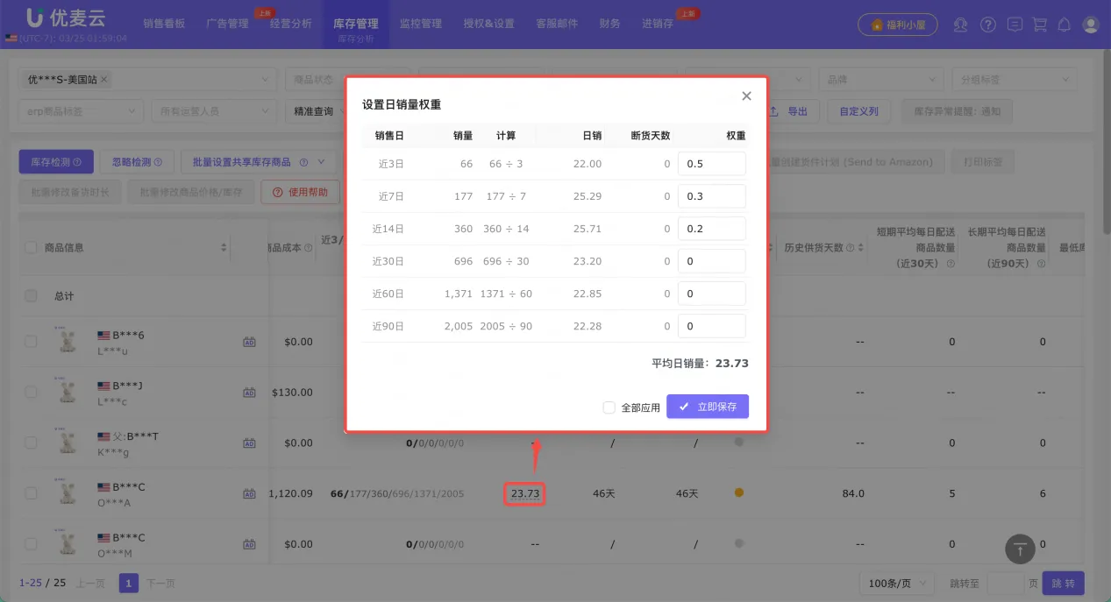Screen dimensions: 1111x602
Task: Click help icon beside 历史供货天数 header
Action: (x=851, y=248)
